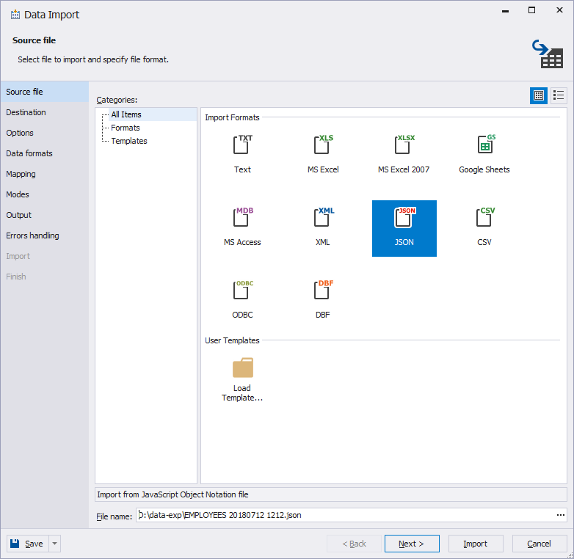The image size is (574, 559).
Task: Open the Destination wizard page
Action: [x=44, y=112]
